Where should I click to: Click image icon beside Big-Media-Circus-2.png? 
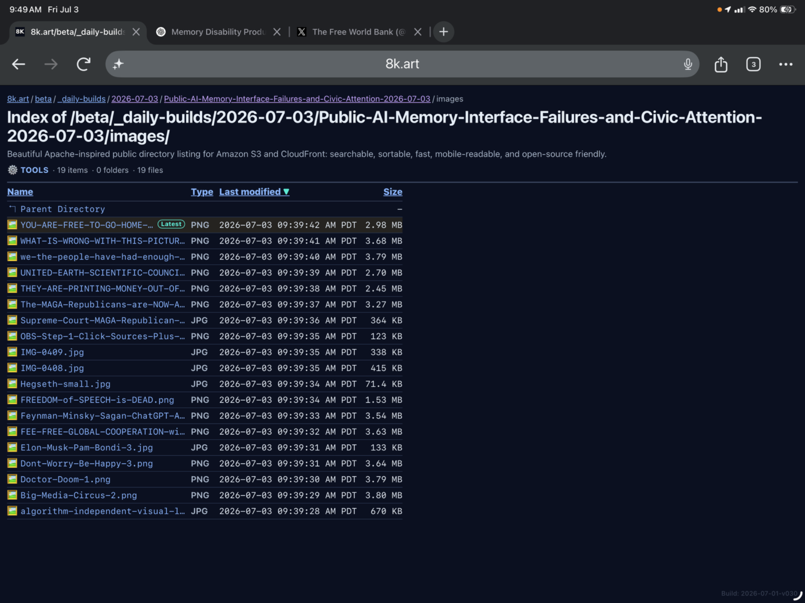(12, 495)
